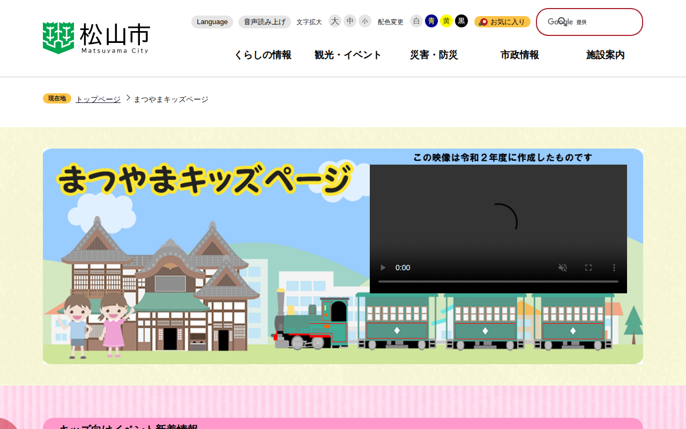Click the video player area
This screenshot has width=686, height=429.
pyautogui.click(x=498, y=229)
